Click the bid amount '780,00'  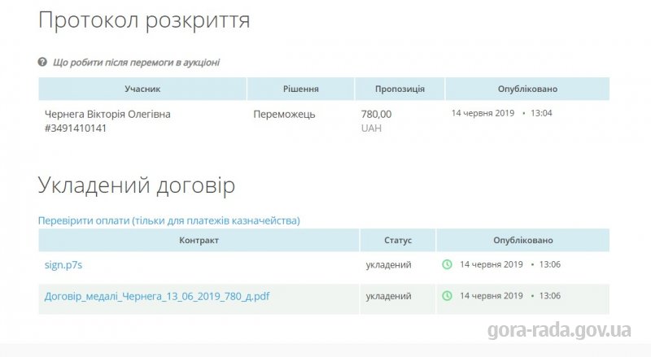click(x=376, y=114)
